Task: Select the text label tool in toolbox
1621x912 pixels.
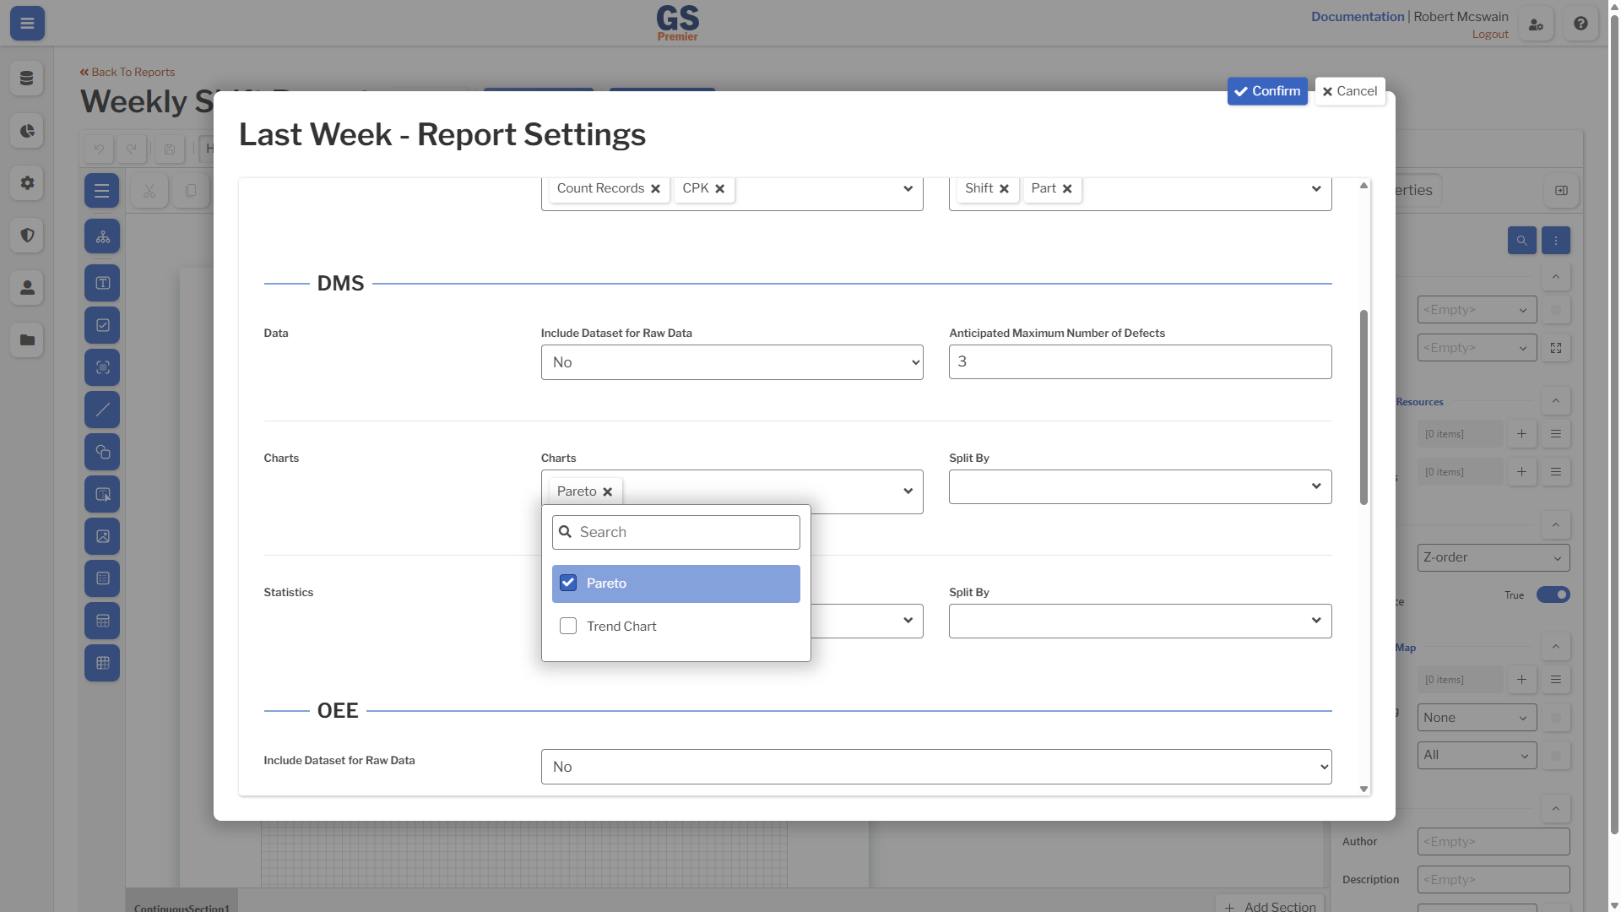Action: click(x=102, y=284)
